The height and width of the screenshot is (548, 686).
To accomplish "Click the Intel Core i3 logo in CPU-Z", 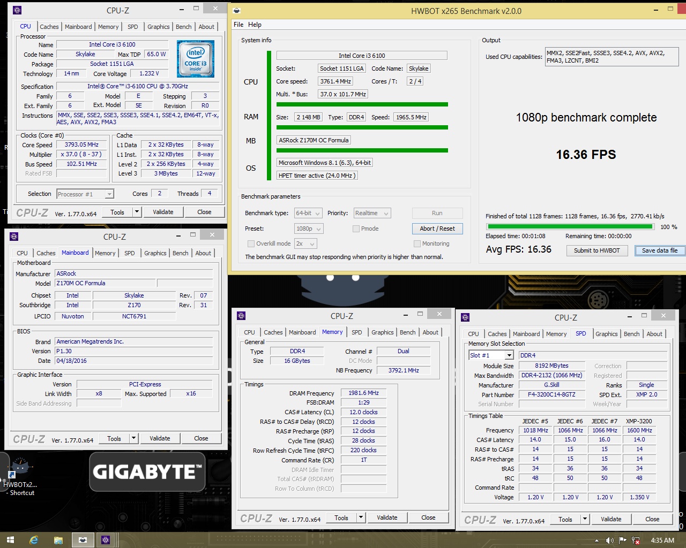I will click(196, 59).
